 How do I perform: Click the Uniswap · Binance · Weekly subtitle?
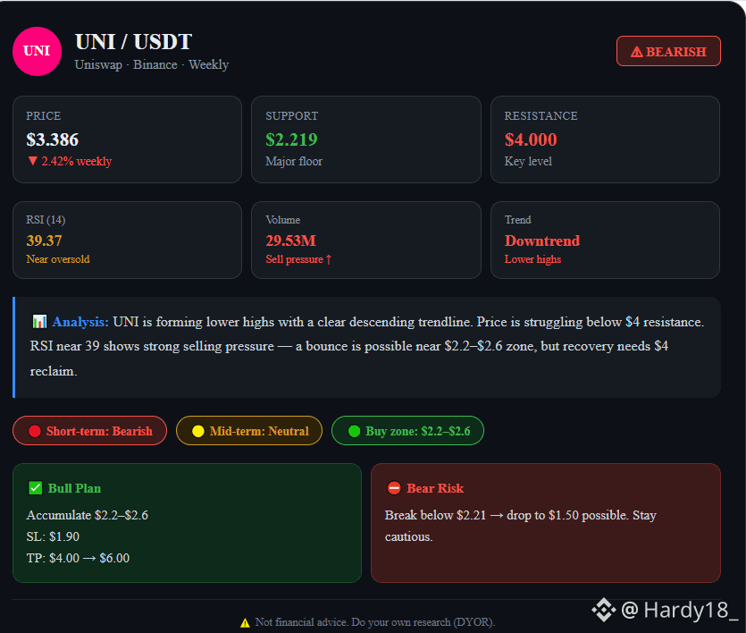pos(152,64)
